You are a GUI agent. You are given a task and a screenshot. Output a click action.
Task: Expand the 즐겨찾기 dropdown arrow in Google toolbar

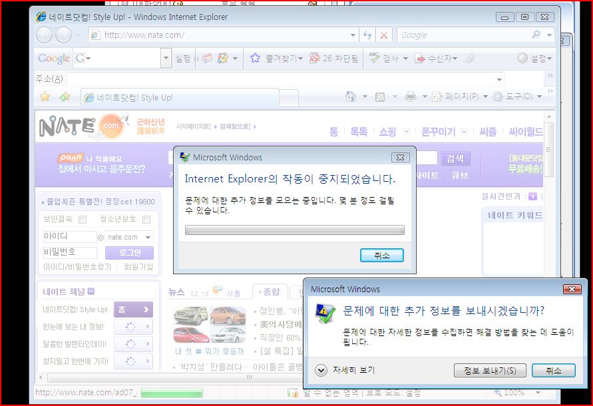coord(301,59)
